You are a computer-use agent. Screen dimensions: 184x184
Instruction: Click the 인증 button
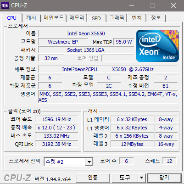pos(93,178)
